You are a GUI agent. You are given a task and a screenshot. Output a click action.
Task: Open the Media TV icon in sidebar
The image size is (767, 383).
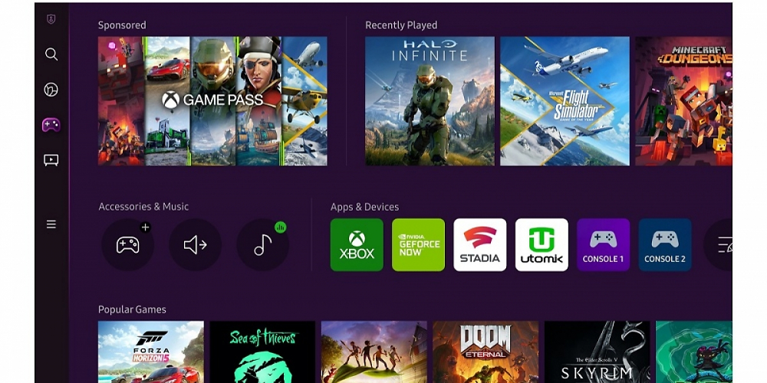tap(51, 160)
